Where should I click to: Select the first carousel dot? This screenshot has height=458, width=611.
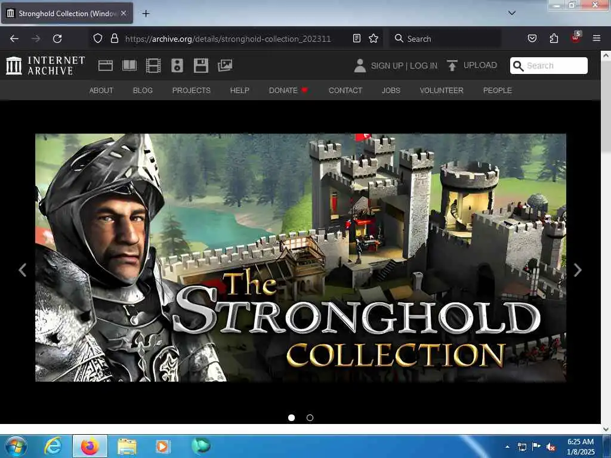[x=291, y=417]
